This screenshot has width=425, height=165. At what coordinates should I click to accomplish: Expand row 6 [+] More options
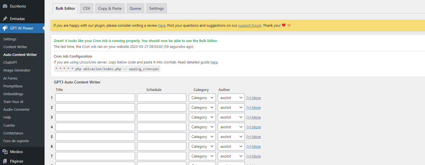pyautogui.click(x=254, y=146)
